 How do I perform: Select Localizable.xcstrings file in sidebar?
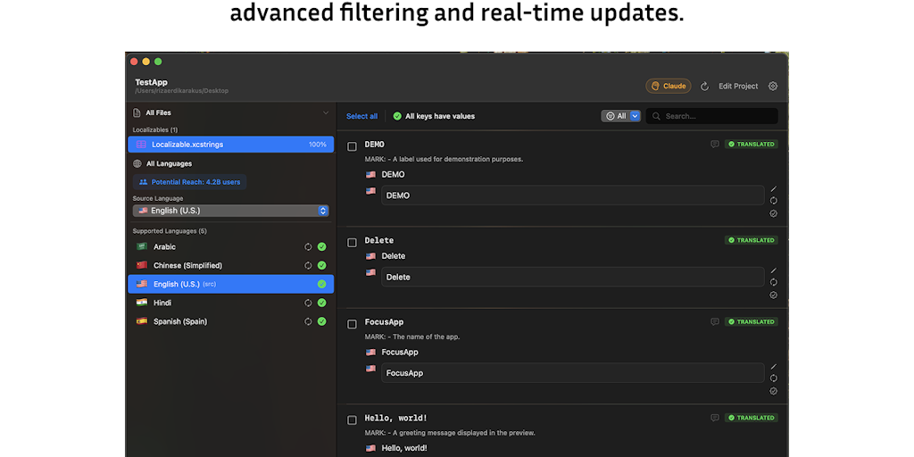[230, 145]
